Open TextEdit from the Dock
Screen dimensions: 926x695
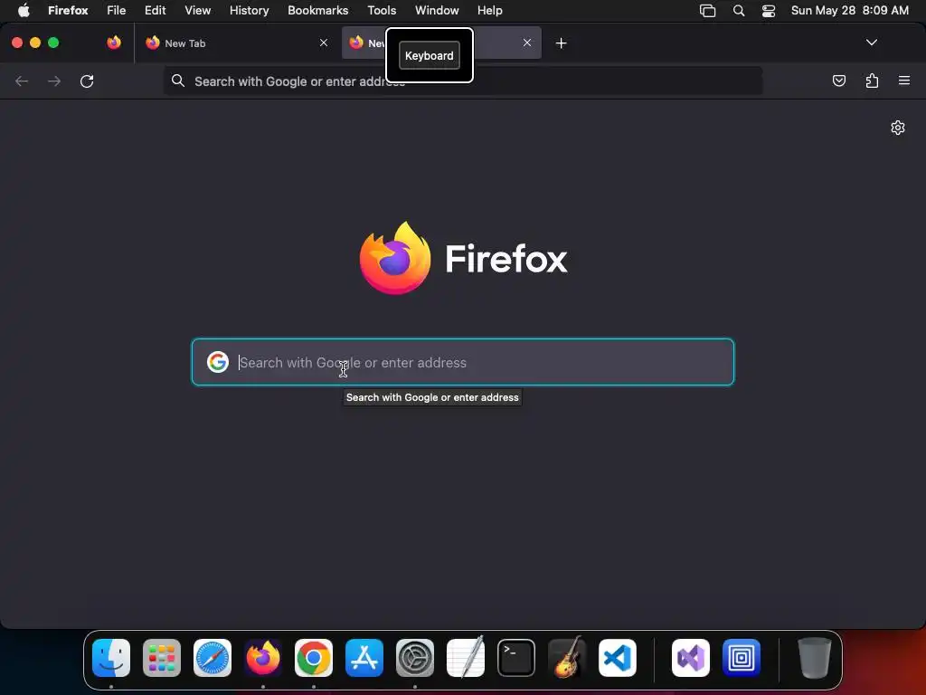point(466,657)
